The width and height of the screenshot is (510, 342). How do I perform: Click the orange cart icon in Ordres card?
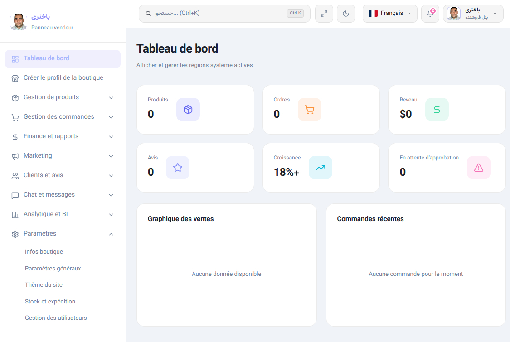point(310,110)
